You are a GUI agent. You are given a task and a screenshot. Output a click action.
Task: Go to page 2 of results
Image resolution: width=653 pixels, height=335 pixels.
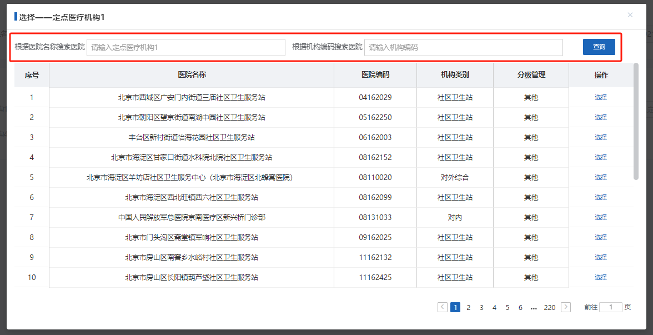click(x=468, y=307)
